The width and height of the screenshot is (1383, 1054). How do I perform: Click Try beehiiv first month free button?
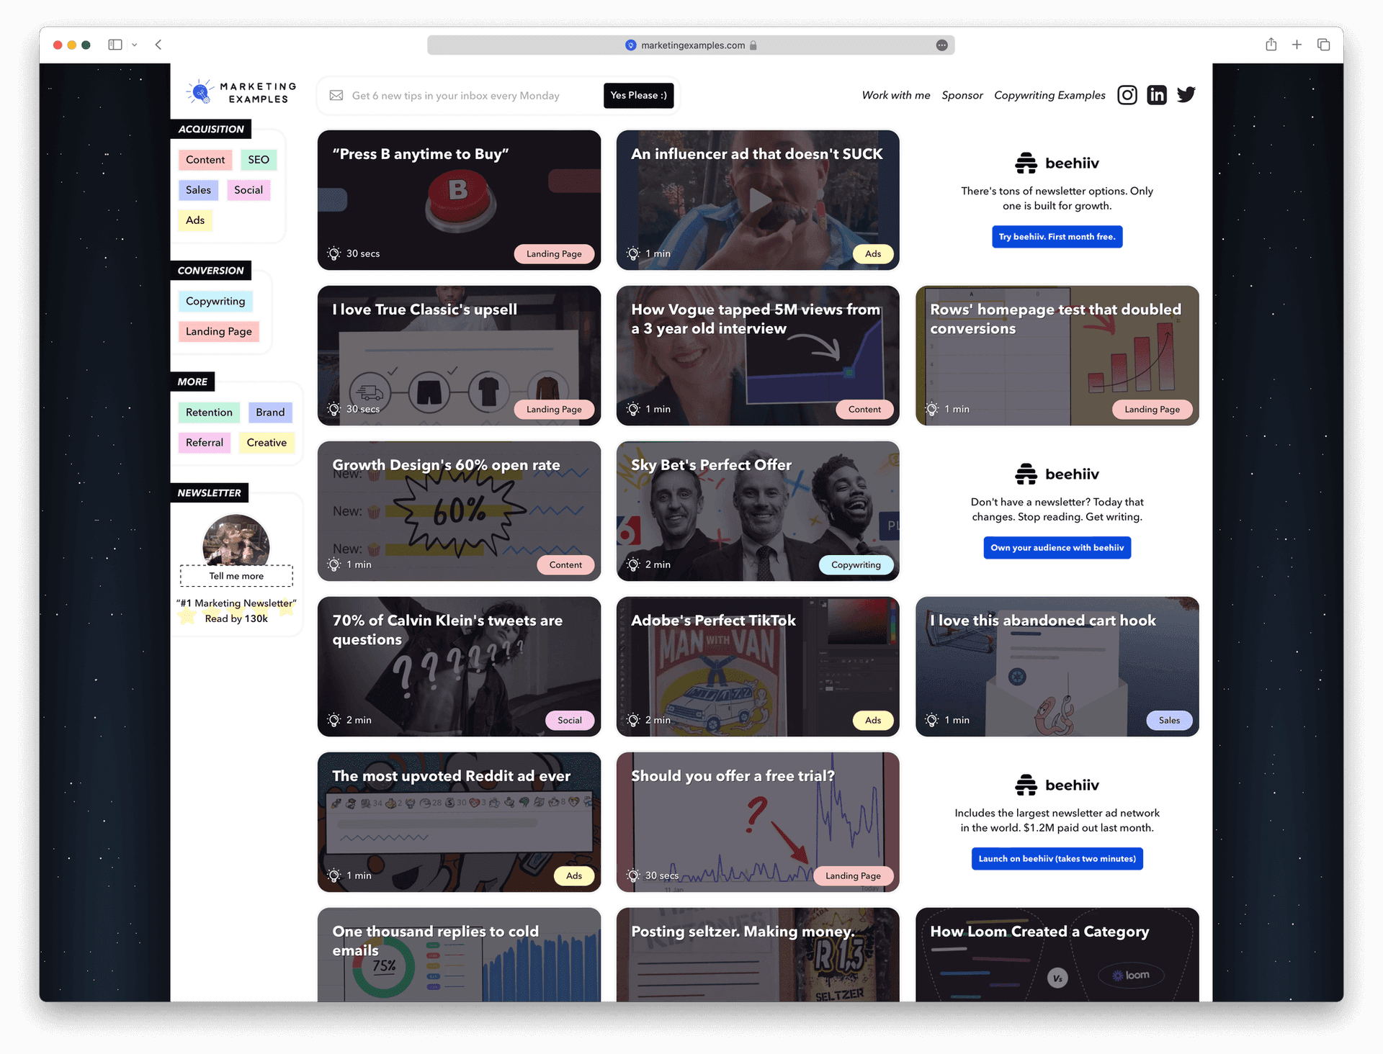click(1057, 236)
